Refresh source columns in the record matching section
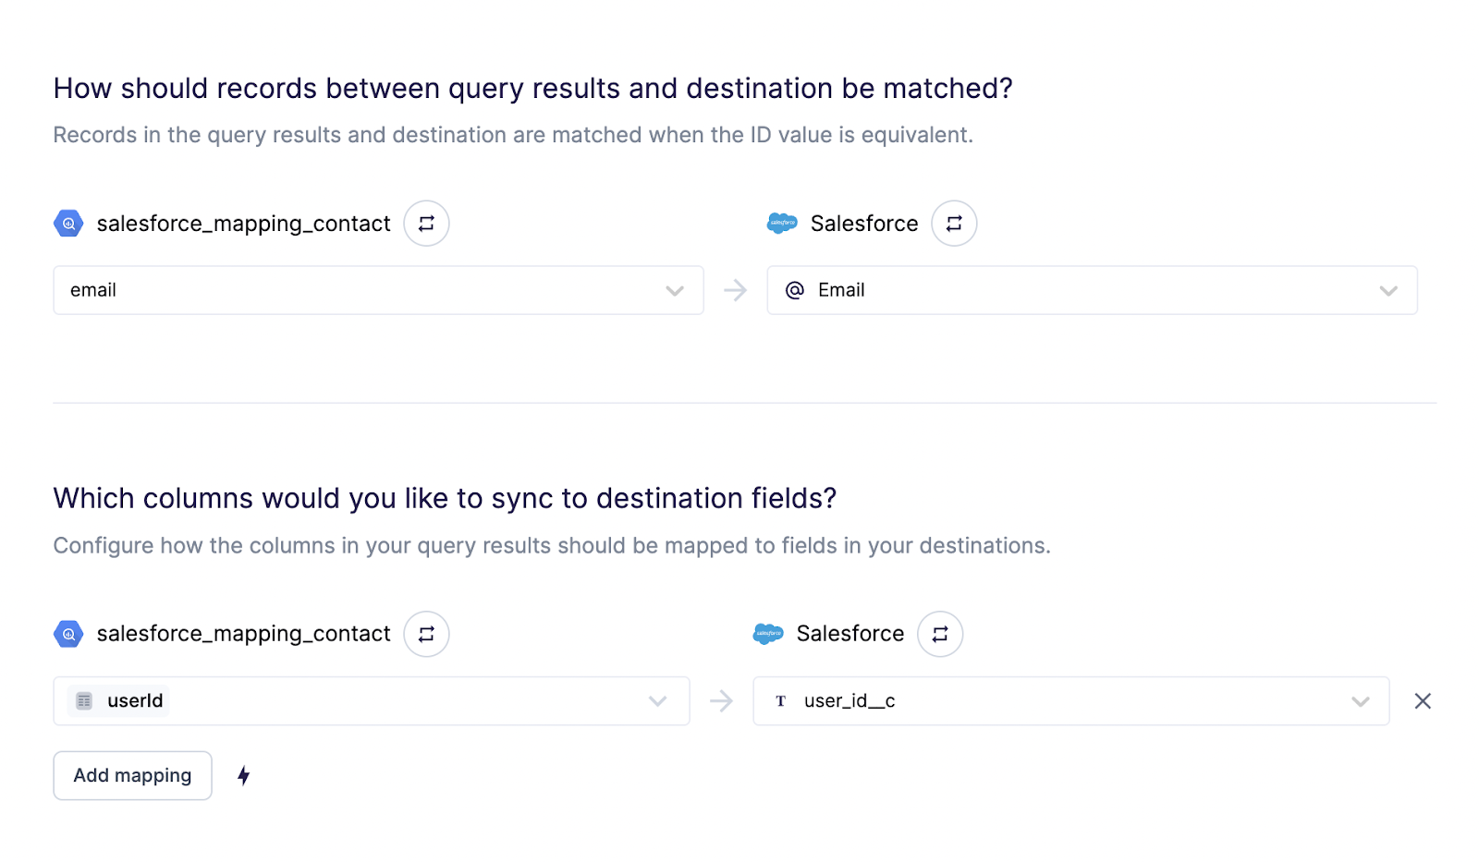Viewport: 1479px width, 862px height. click(x=426, y=224)
